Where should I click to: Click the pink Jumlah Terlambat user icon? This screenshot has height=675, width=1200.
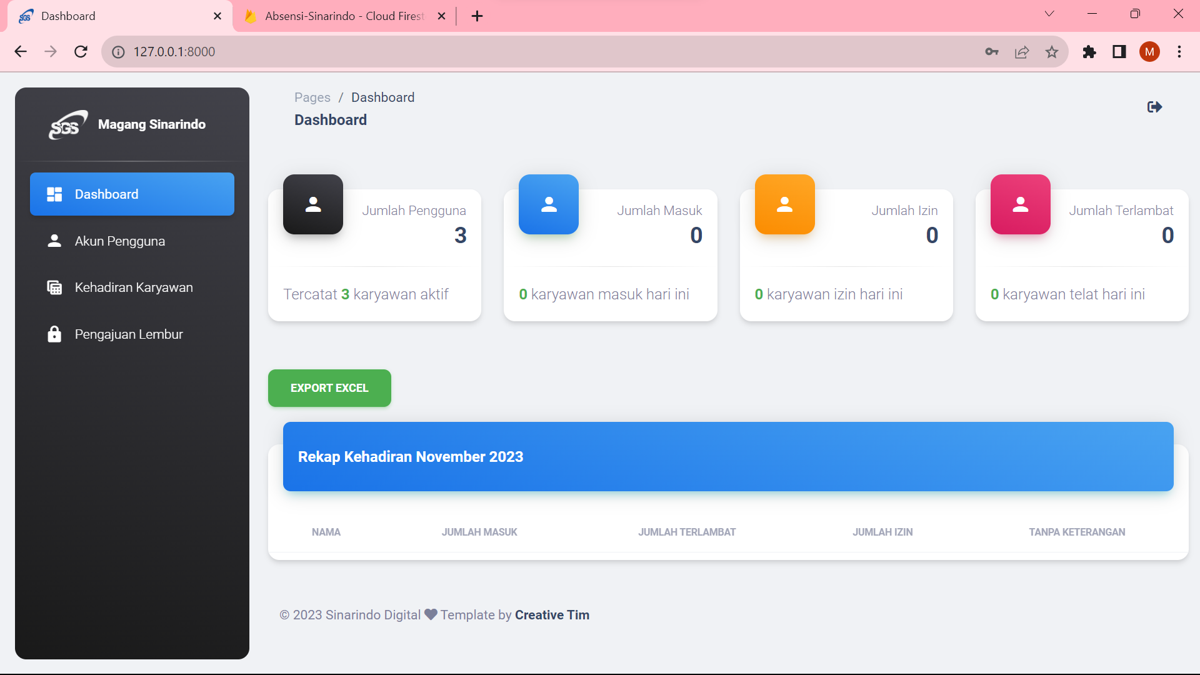[x=1020, y=204]
